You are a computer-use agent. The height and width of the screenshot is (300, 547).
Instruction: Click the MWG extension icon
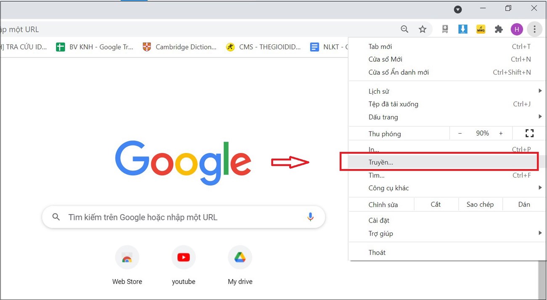pyautogui.click(x=481, y=29)
